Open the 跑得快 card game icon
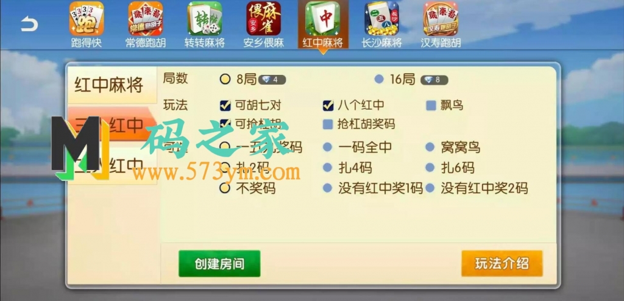The width and height of the screenshot is (624, 301). point(87,18)
